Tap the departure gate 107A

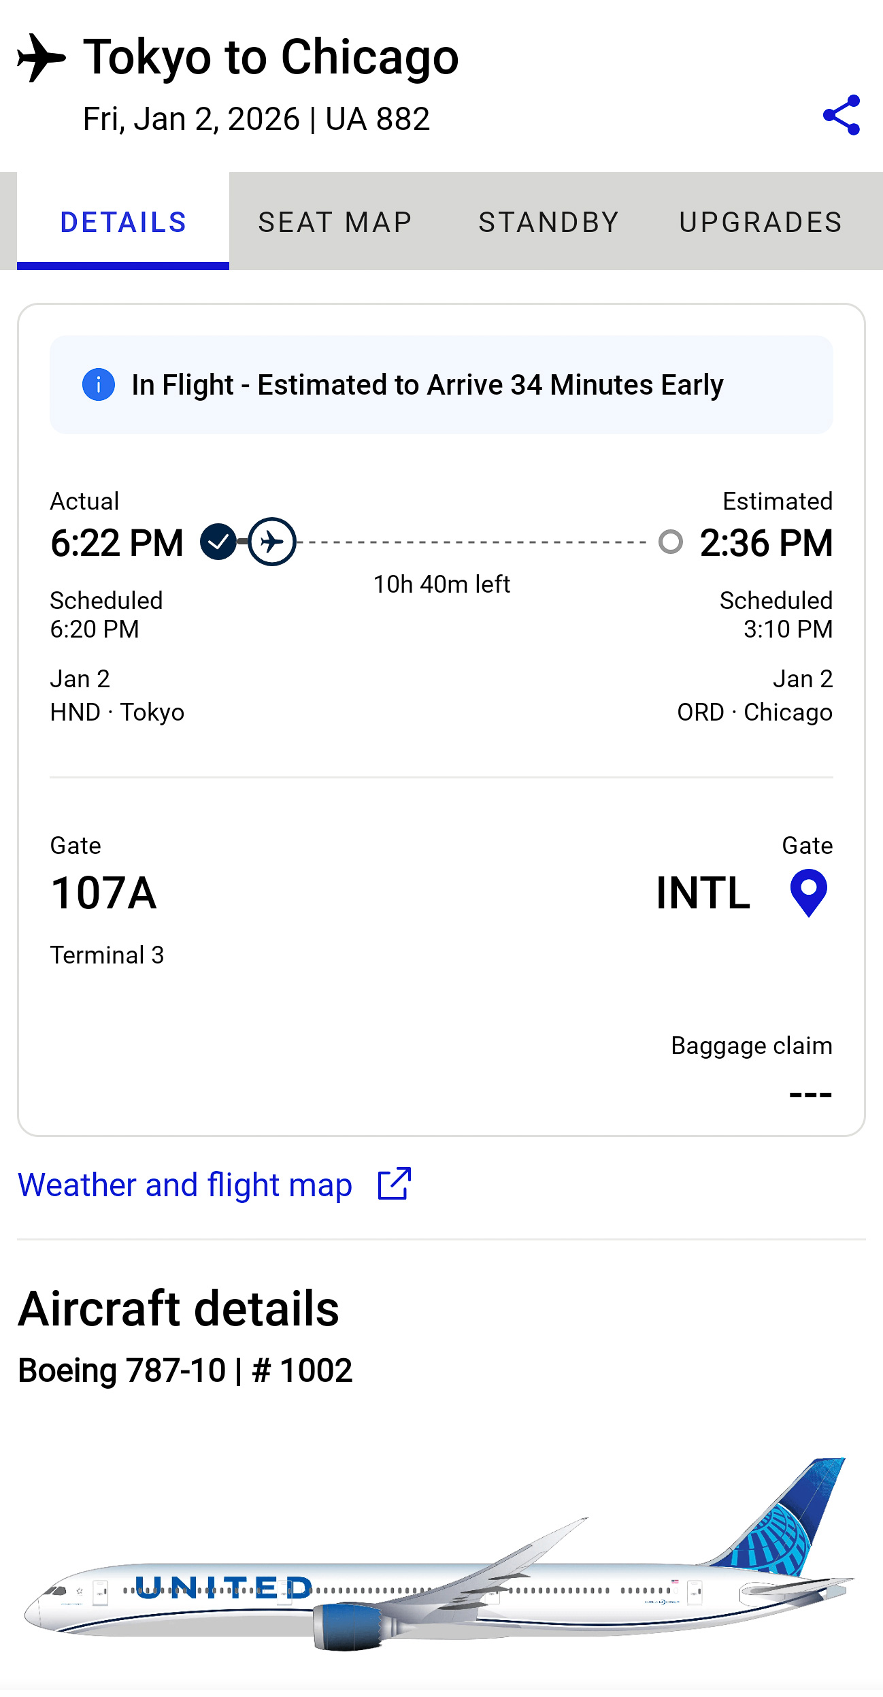click(103, 893)
